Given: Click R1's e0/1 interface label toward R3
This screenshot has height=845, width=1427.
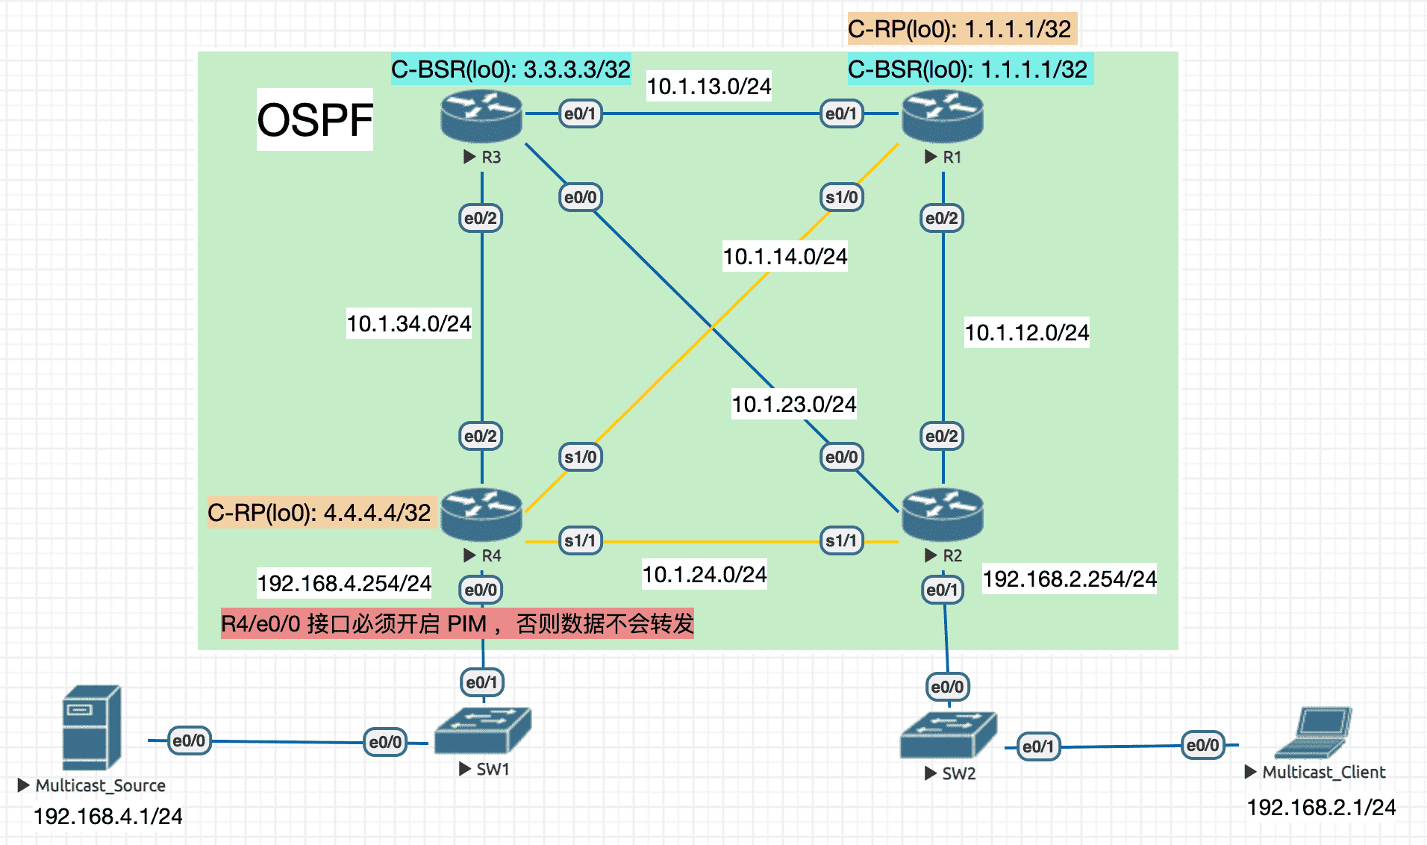Looking at the screenshot, I should 841,113.
